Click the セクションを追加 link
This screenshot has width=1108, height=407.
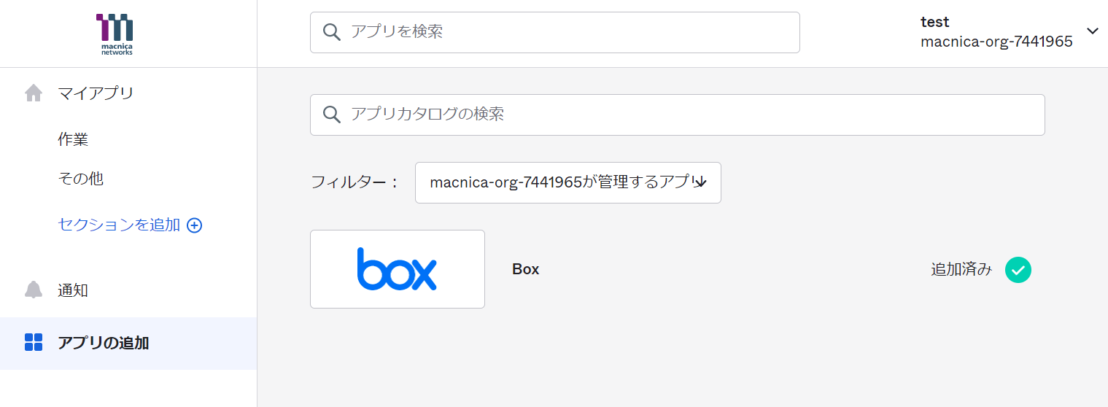(119, 225)
